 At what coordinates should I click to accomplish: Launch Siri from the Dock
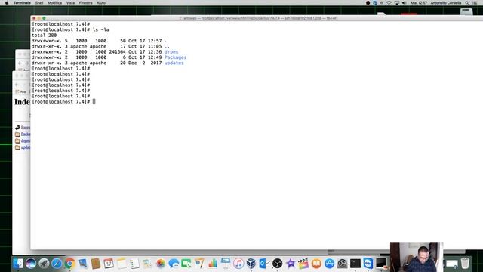click(31, 264)
